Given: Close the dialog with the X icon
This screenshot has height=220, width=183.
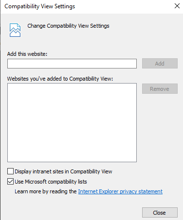Looking at the screenshot, I should [177, 6].
